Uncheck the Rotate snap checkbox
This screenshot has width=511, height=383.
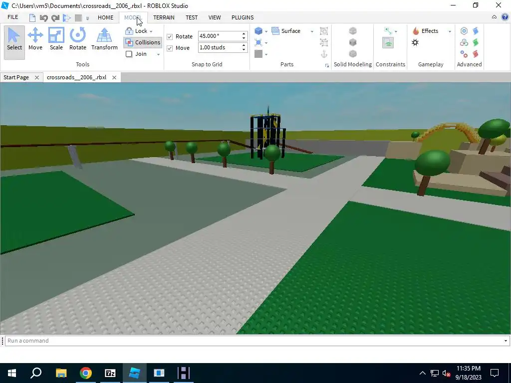tap(170, 36)
